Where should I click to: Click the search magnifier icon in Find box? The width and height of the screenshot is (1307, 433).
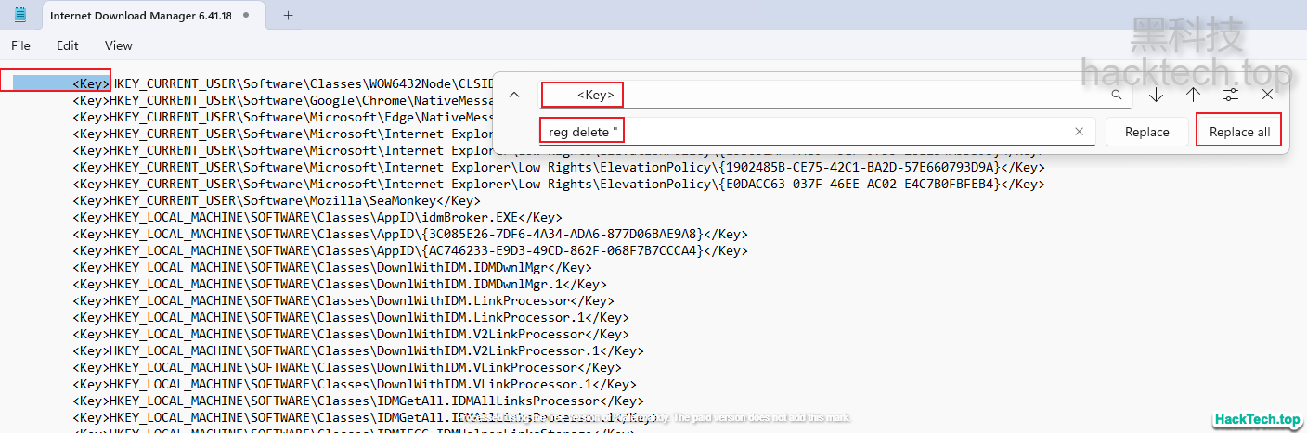(1117, 95)
